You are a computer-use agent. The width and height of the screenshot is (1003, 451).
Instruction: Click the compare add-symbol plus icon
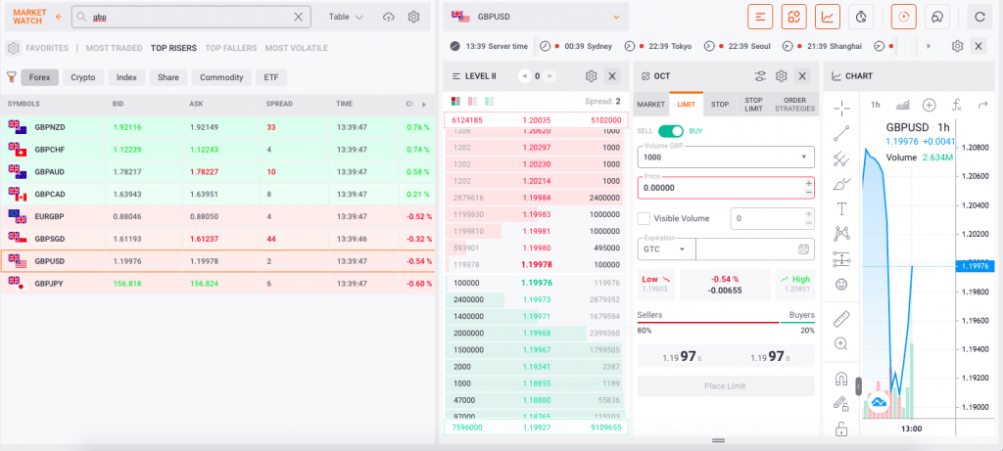(929, 105)
